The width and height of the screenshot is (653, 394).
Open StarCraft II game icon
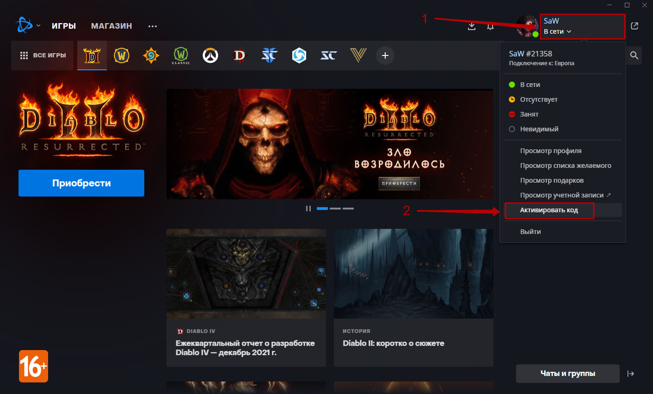coord(270,55)
